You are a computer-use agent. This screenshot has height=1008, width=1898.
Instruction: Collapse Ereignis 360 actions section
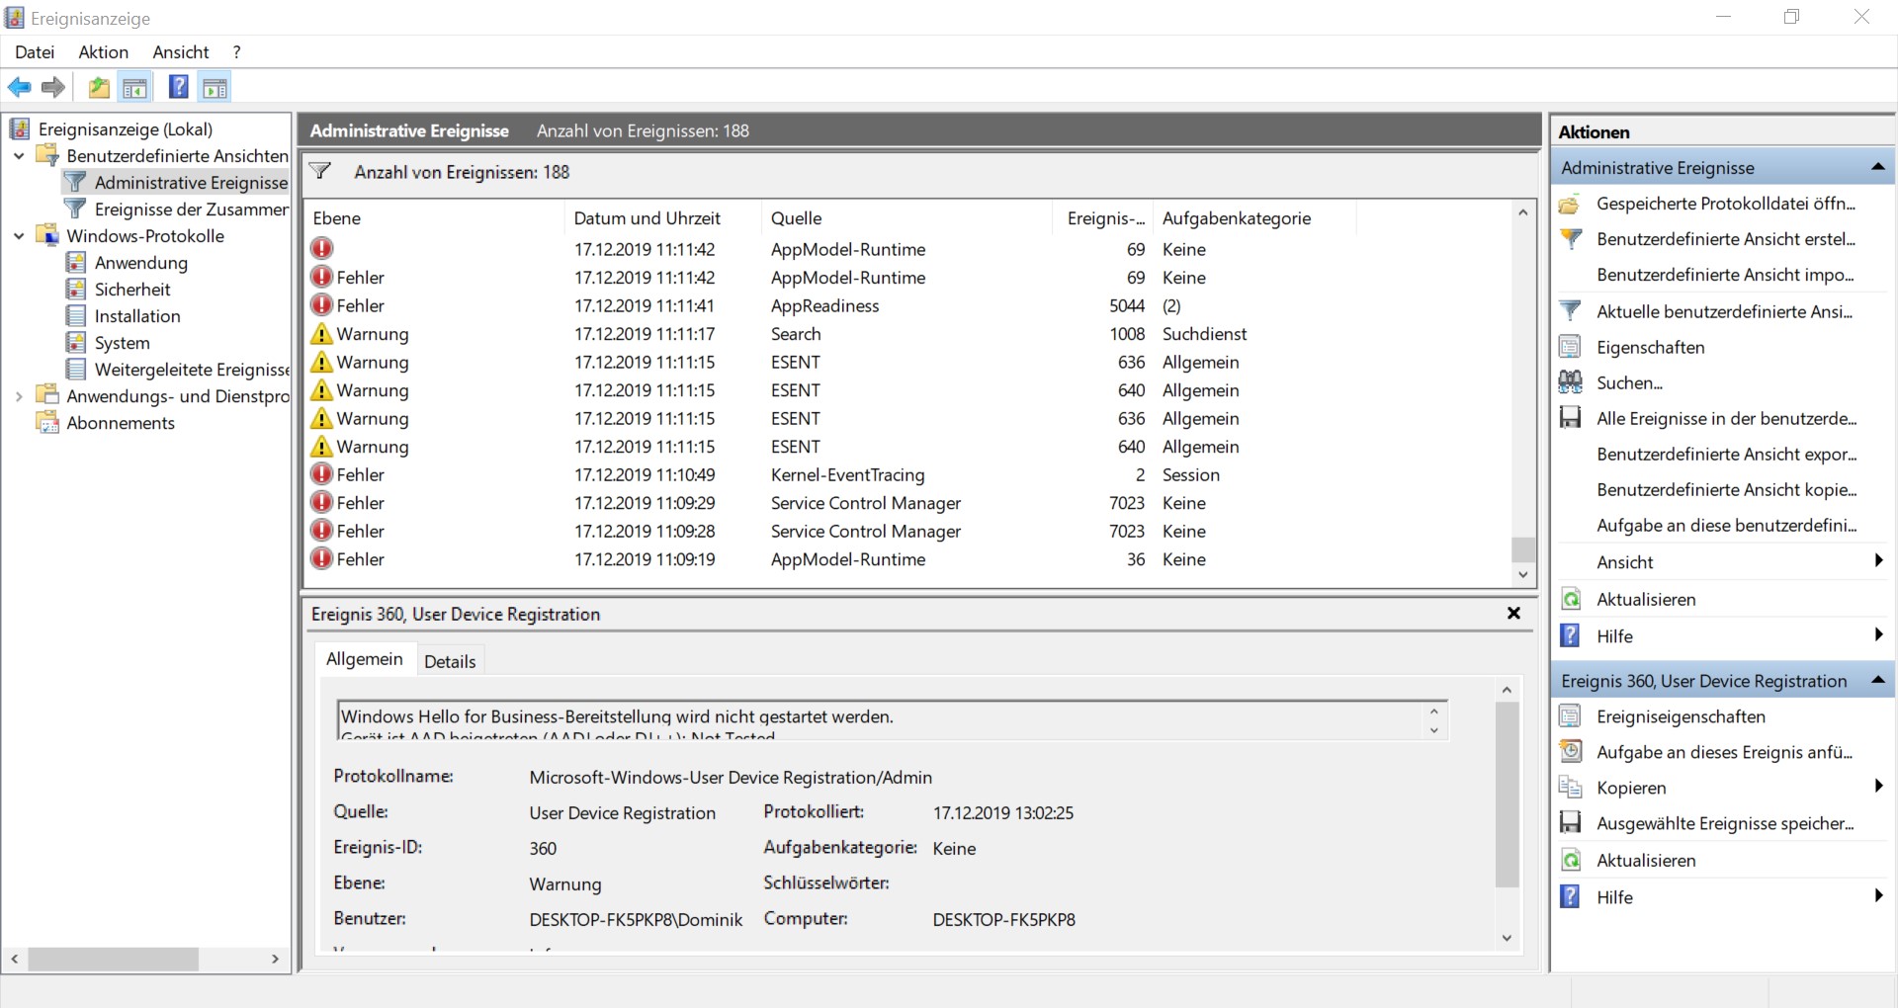pyautogui.click(x=1877, y=680)
